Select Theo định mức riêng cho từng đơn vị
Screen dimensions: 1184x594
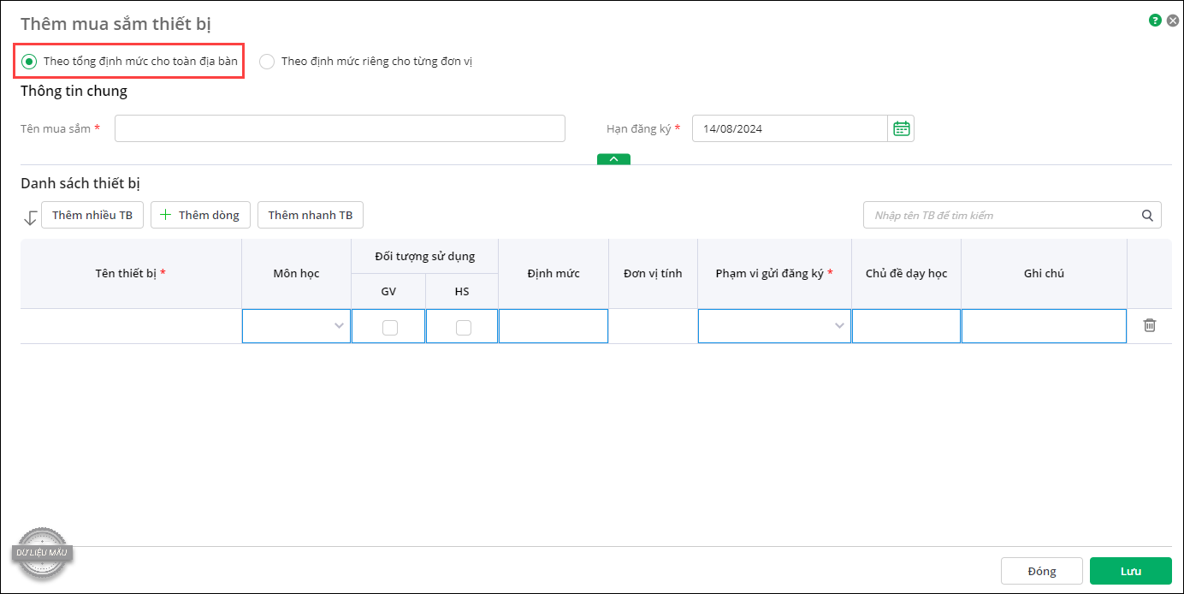(x=267, y=62)
